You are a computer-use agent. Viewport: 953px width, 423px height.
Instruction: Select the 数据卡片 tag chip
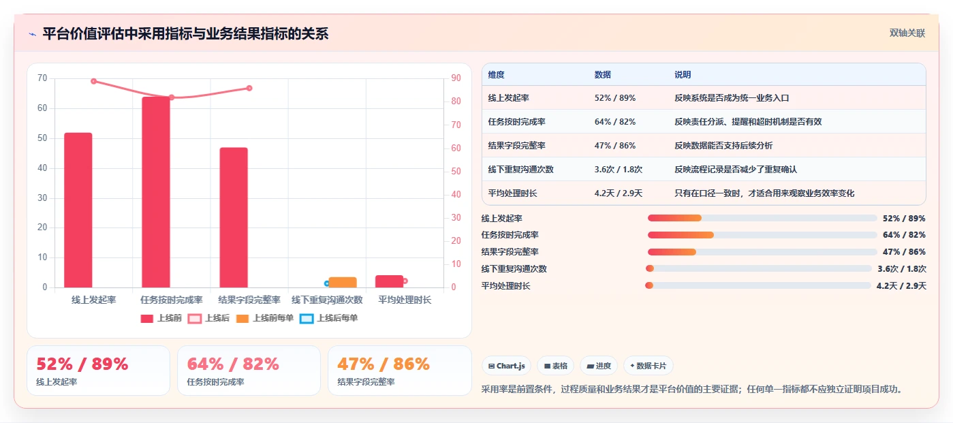click(x=649, y=366)
